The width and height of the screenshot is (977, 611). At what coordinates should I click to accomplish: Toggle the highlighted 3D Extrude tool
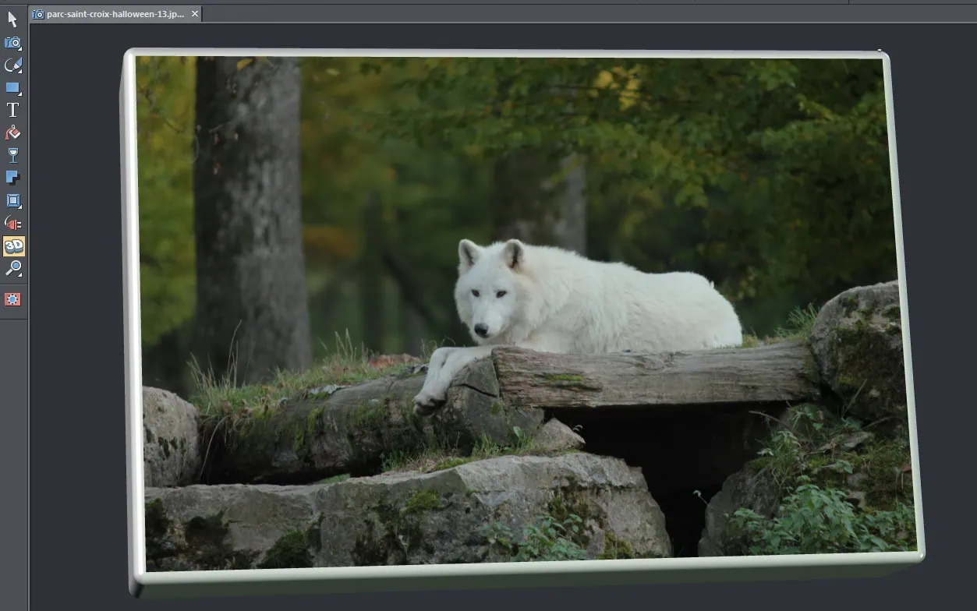click(x=13, y=246)
